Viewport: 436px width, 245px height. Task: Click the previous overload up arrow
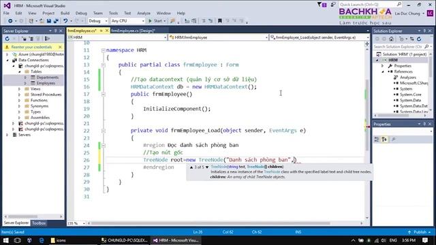click(191, 167)
